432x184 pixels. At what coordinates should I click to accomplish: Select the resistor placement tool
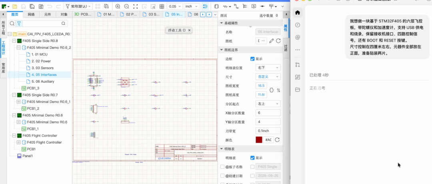225,6
